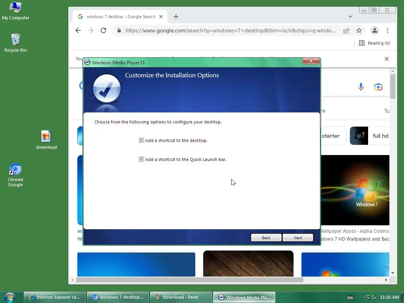Switch to windows 7 desktop Chrome taskbar item
The image size is (404, 303).
point(118,297)
